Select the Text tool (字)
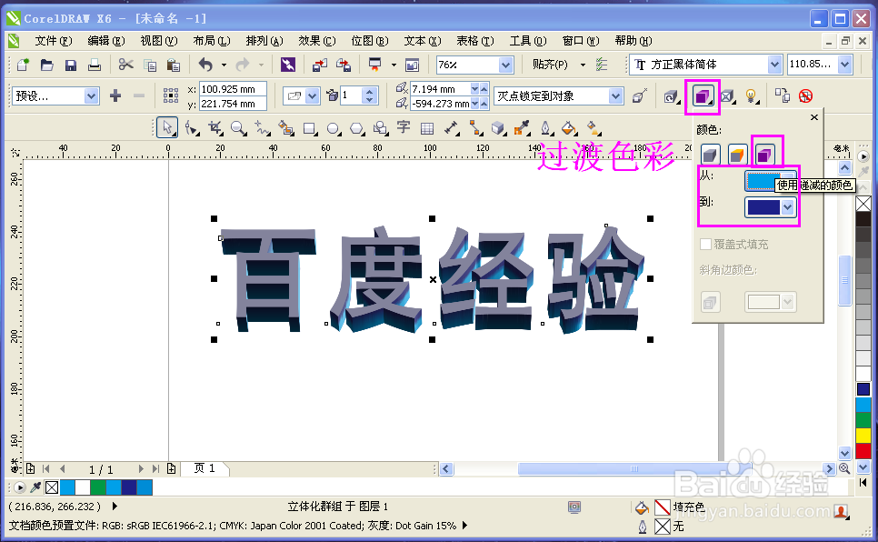This screenshot has height=542, width=878. (x=404, y=128)
